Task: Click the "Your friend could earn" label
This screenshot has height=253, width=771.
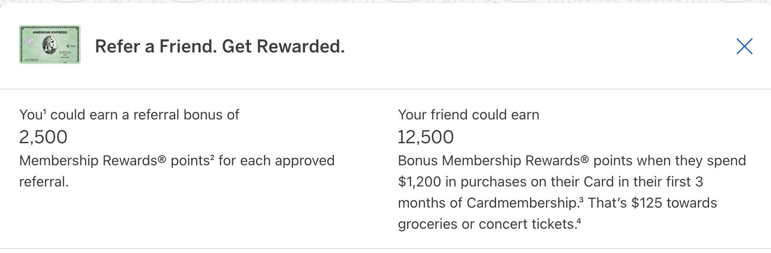Action: 468,115
